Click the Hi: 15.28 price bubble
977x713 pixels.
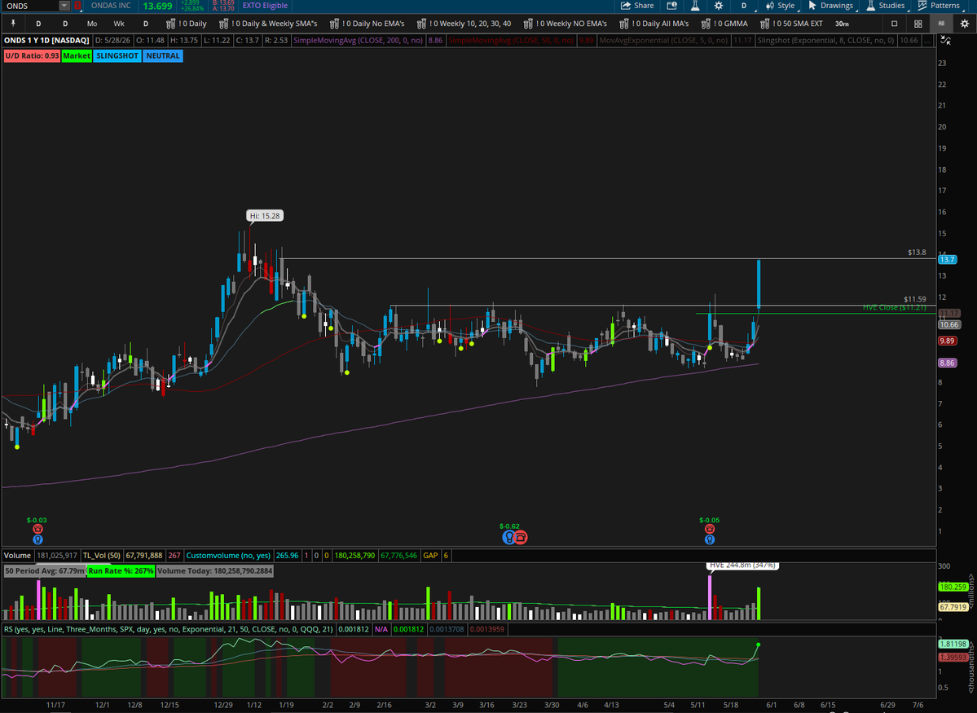pos(265,216)
